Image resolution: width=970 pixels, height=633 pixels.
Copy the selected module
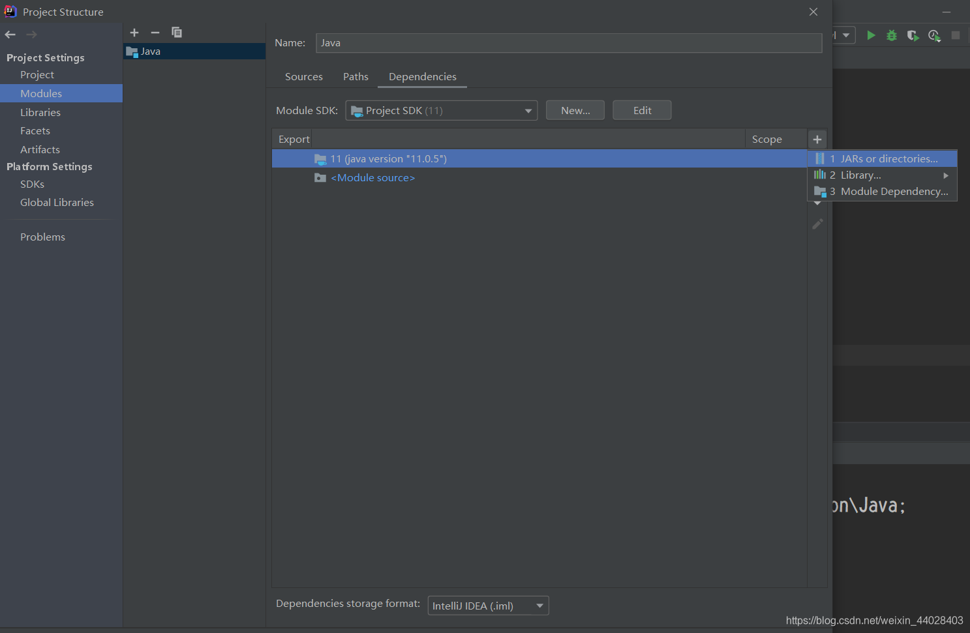(177, 33)
